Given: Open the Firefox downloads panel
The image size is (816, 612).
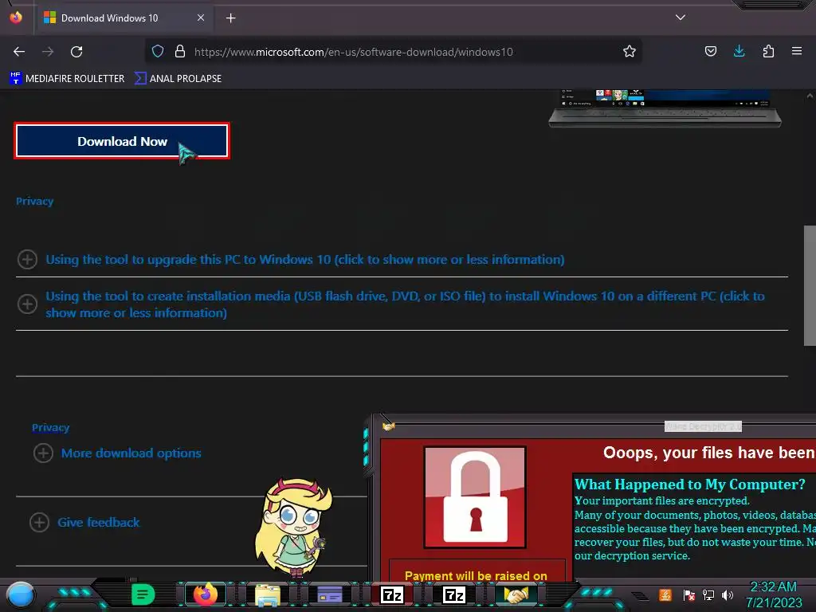Looking at the screenshot, I should 739,52.
